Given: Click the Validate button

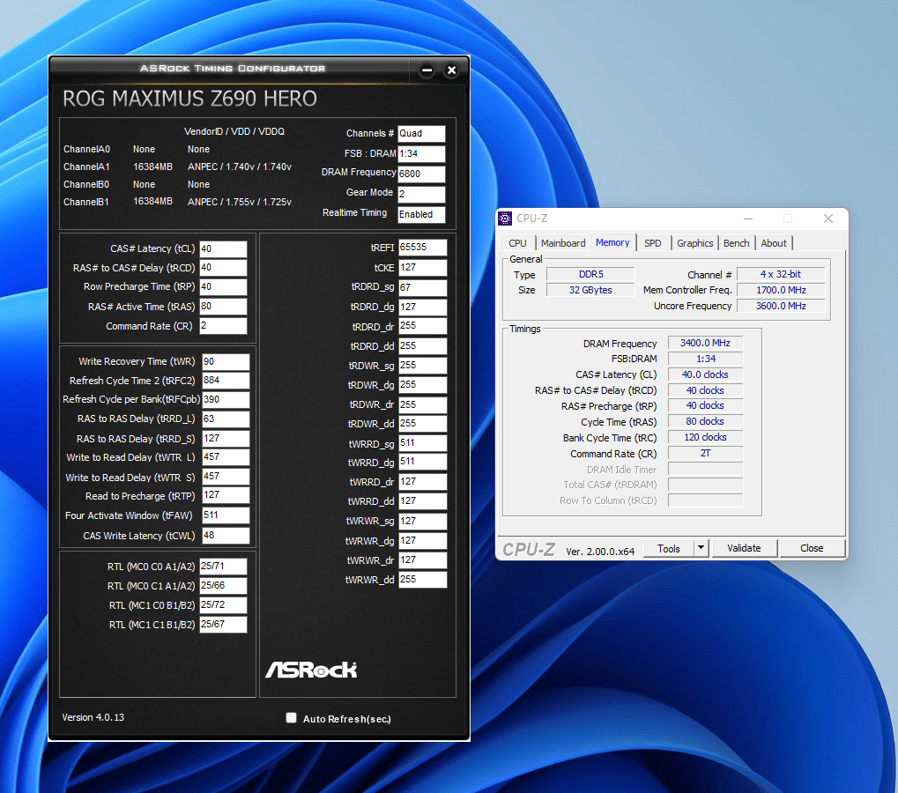Looking at the screenshot, I should [x=743, y=548].
